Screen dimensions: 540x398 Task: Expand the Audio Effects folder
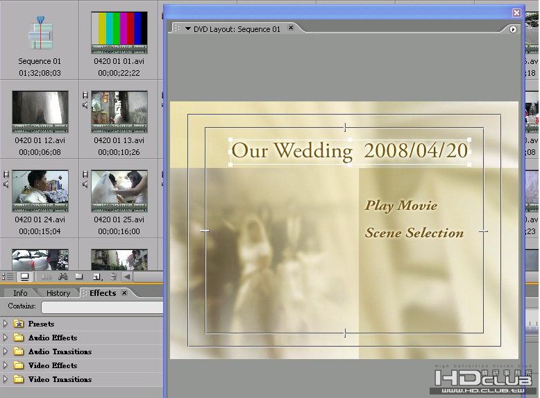point(5,338)
